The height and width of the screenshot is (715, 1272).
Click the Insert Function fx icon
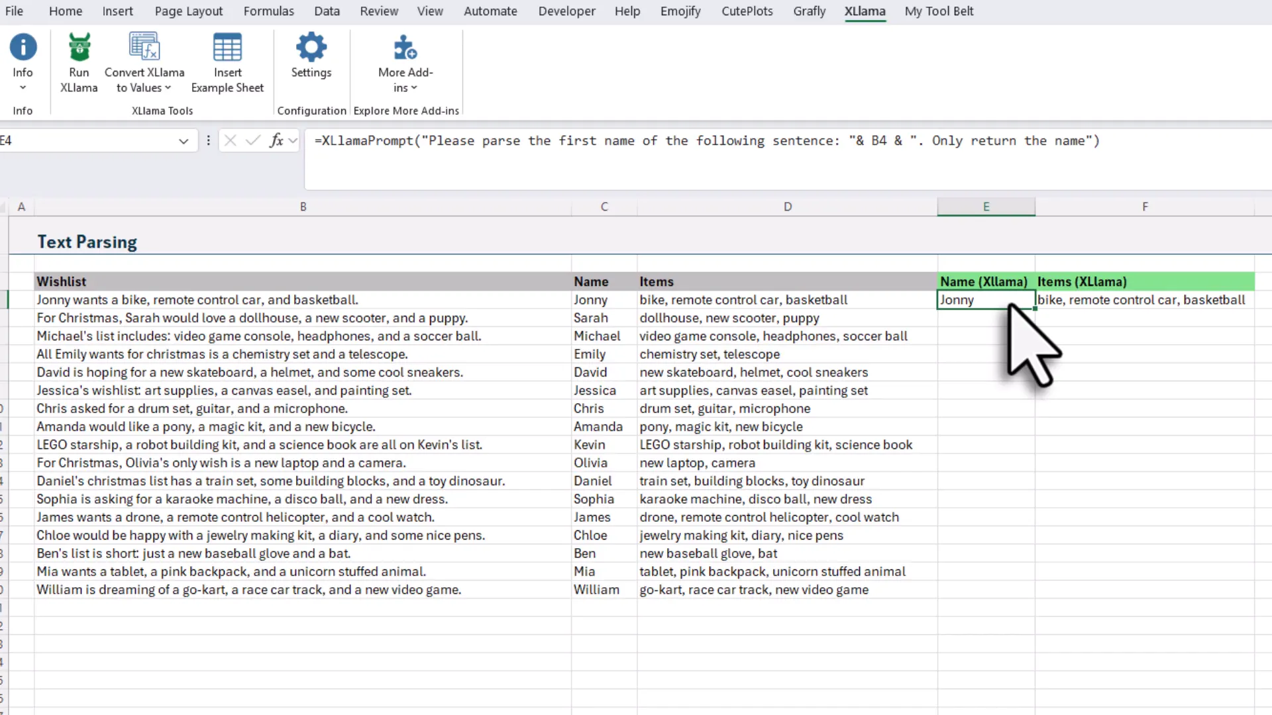pyautogui.click(x=277, y=140)
